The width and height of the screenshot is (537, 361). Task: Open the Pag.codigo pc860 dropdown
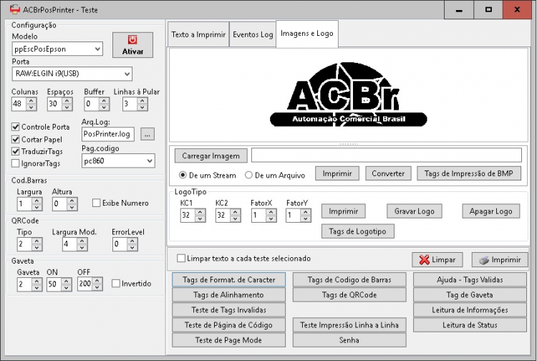[150, 161]
